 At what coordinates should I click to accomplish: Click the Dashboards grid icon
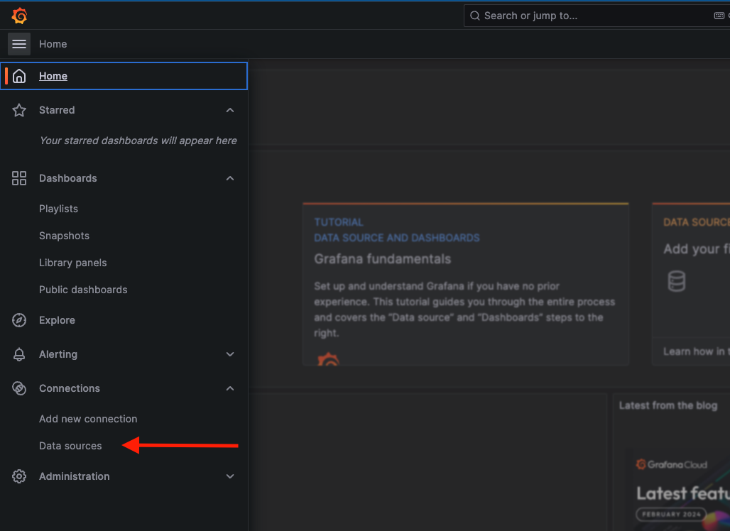click(x=19, y=178)
